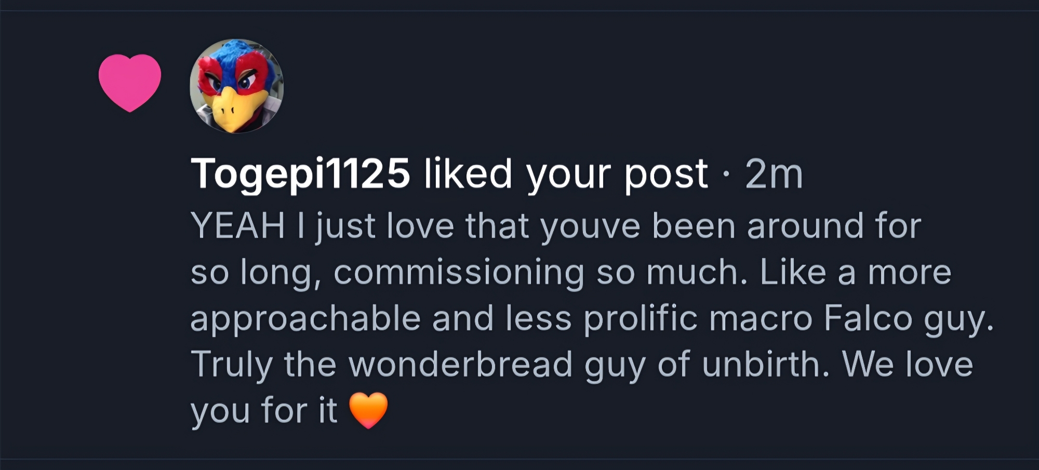Screen dimensions: 1039x470
Task: Click the "liked your post" notification text
Action: click(x=565, y=173)
